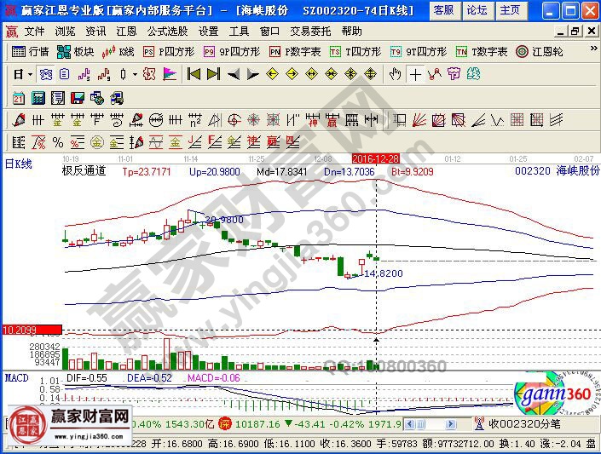Click the 板块 sector icon
601x454 pixels.
(76, 51)
